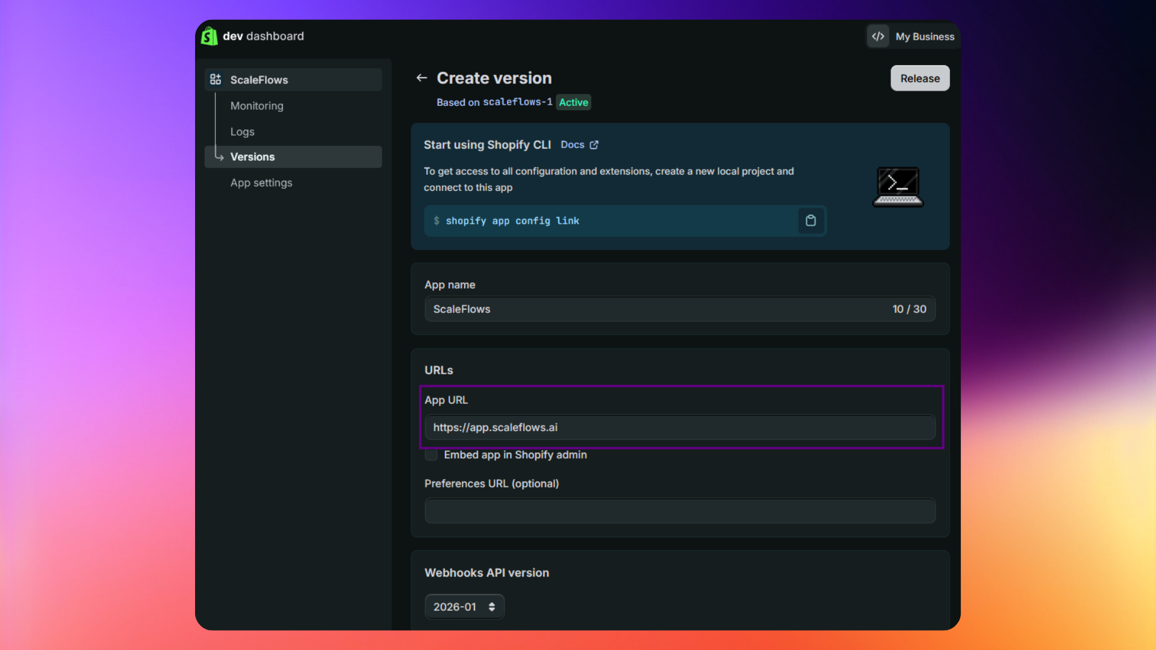This screenshot has height=650, width=1156.
Task: Copy the shopify app config link command
Action: 810,221
